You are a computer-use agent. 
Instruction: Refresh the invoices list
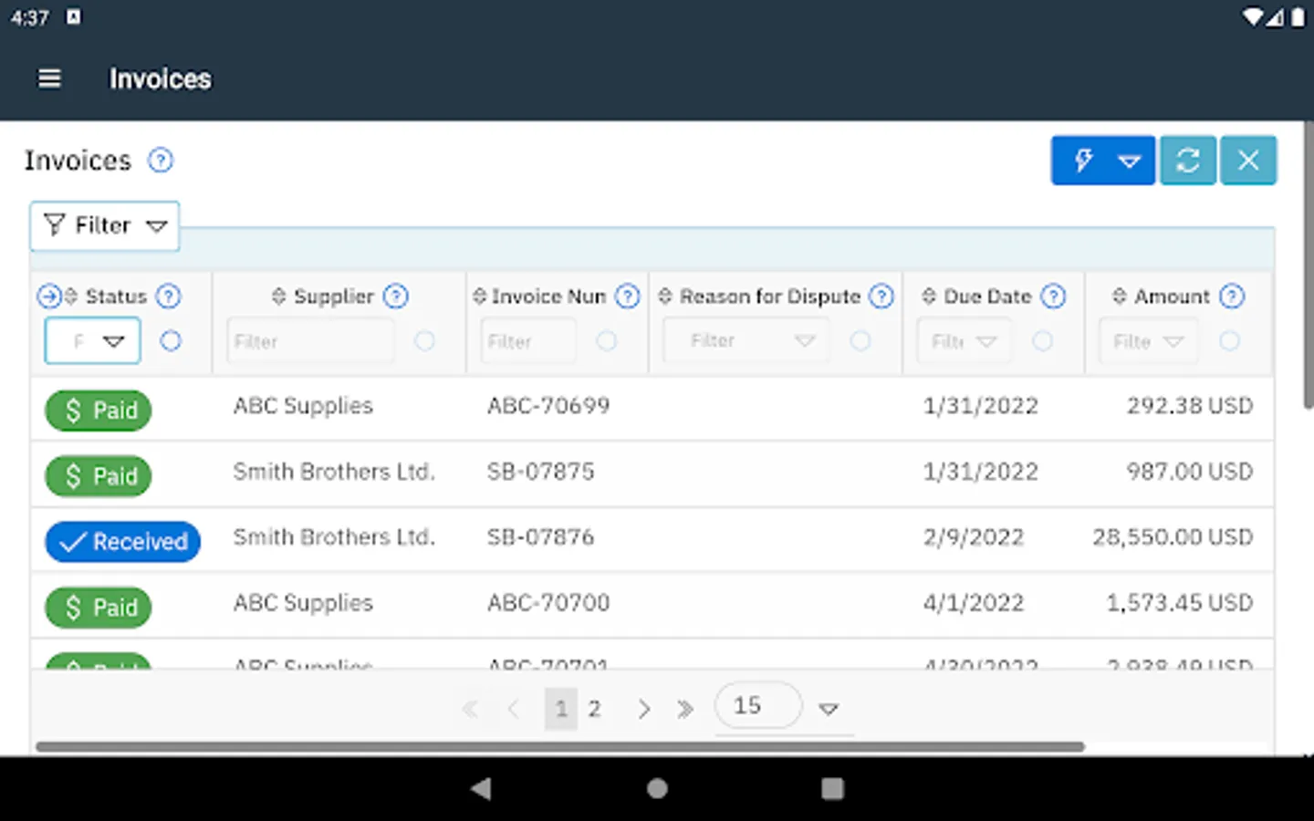pyautogui.click(x=1187, y=161)
